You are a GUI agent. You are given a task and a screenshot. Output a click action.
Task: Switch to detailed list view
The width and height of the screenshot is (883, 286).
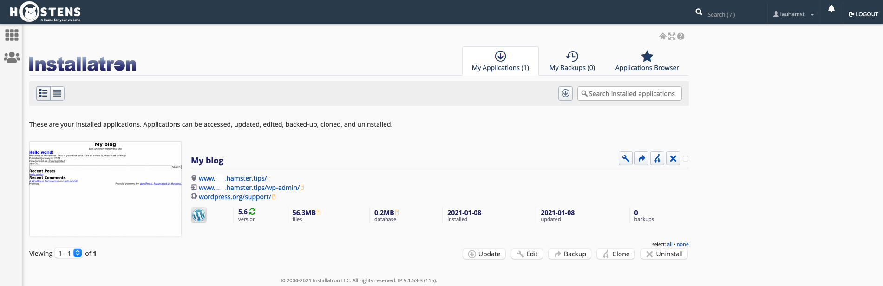pos(44,93)
